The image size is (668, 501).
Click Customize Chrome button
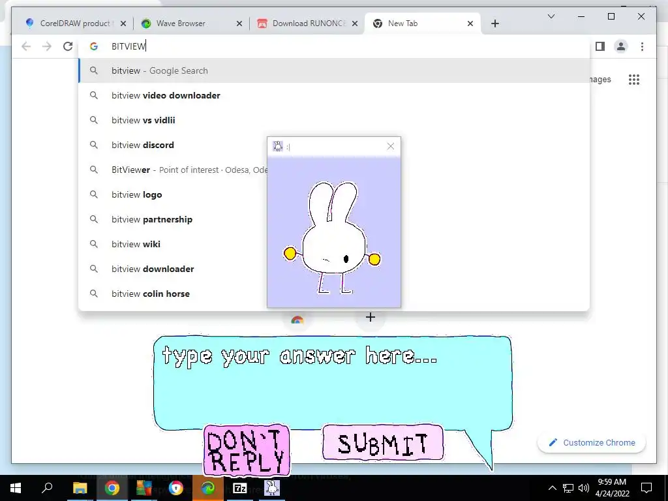592,443
